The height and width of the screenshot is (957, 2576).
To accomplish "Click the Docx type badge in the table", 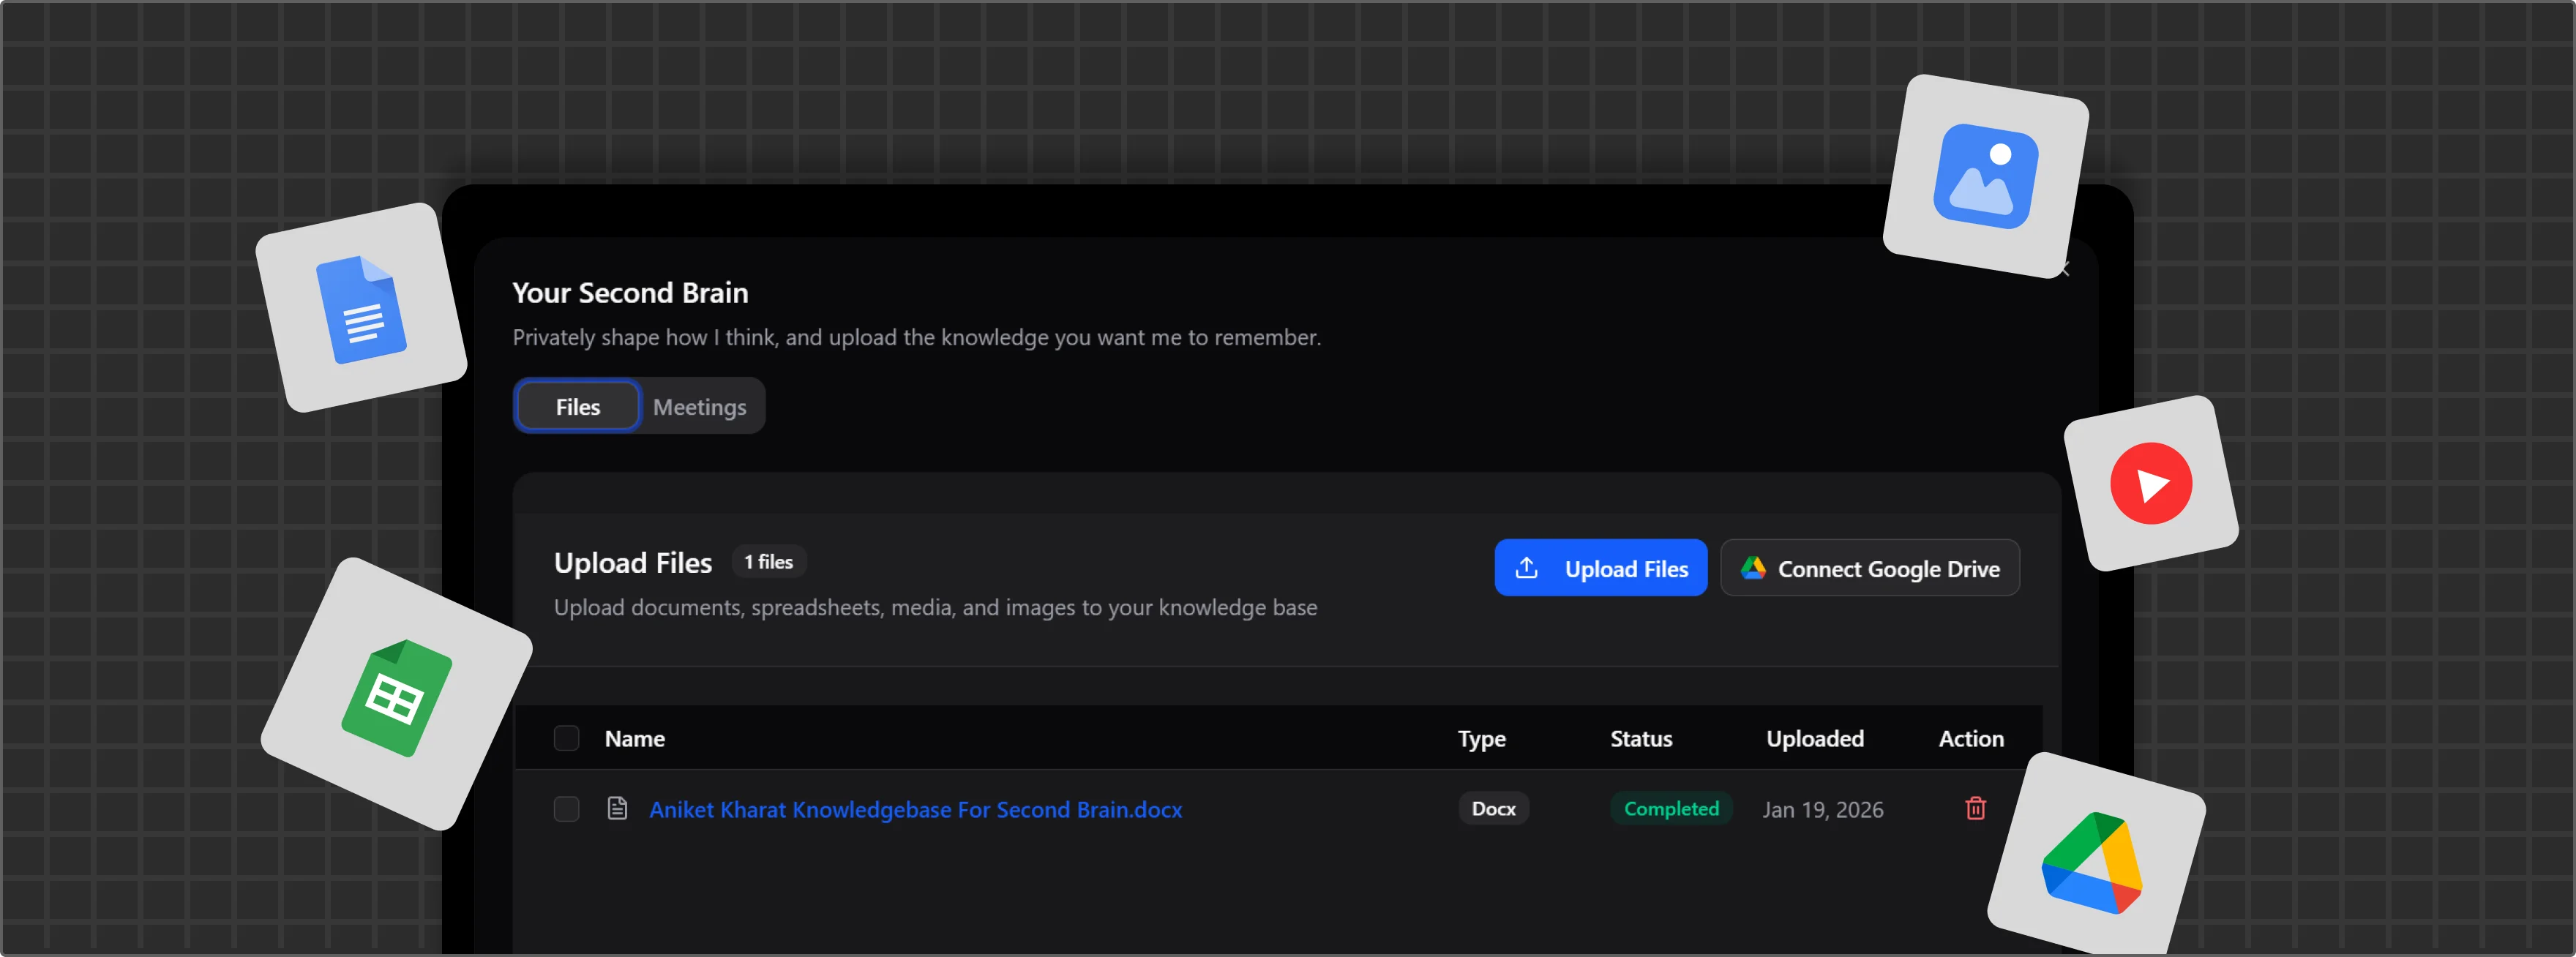I will coord(1493,808).
